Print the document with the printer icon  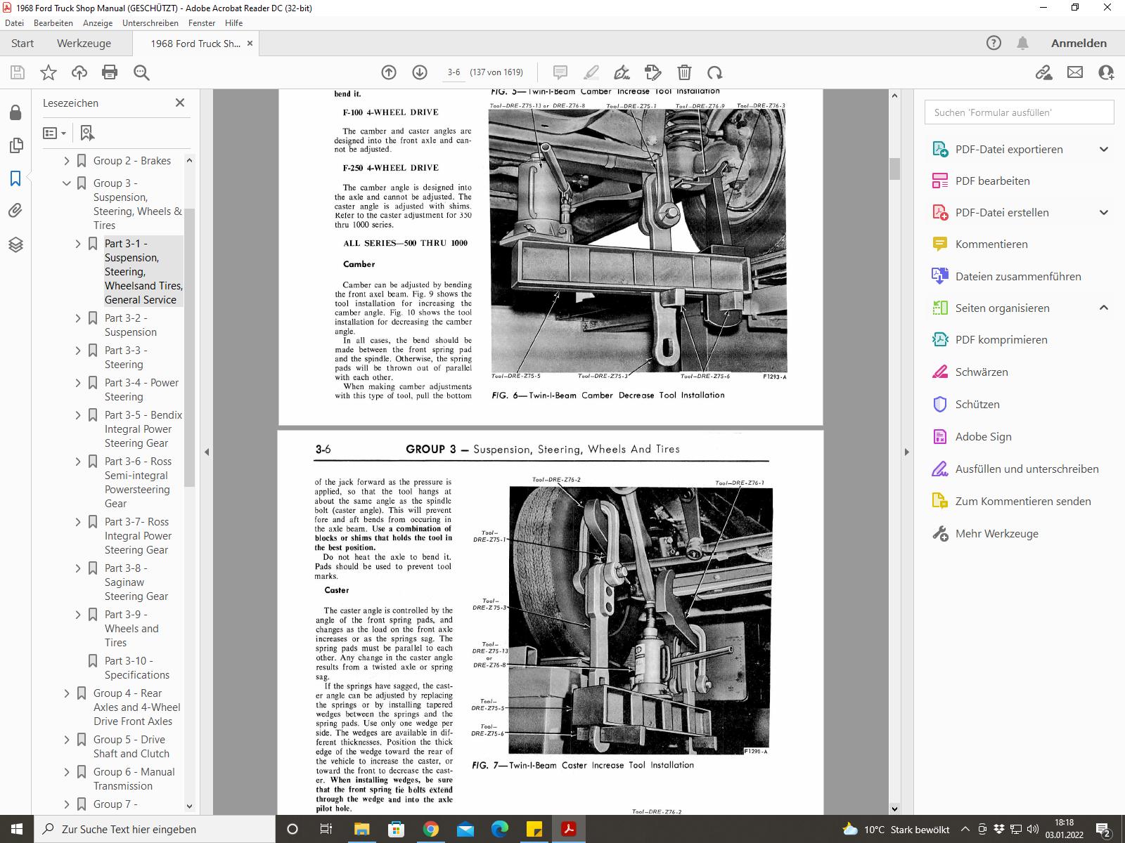click(110, 72)
